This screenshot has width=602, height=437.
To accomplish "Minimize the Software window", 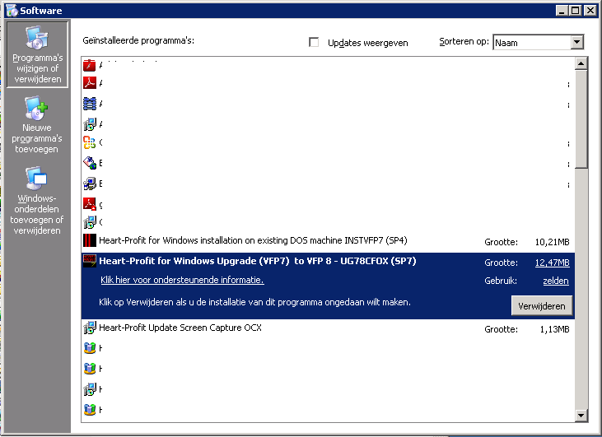I will [562, 11].
